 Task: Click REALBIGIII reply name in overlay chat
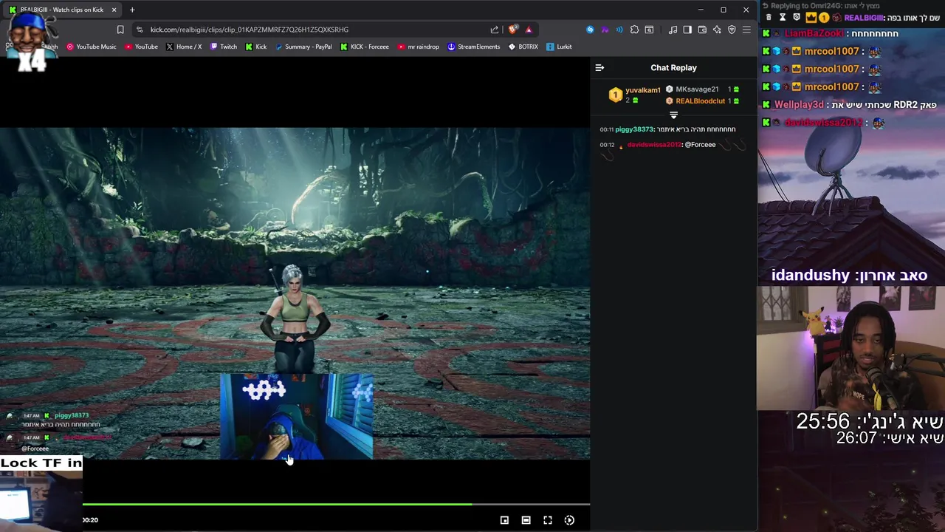(864, 17)
